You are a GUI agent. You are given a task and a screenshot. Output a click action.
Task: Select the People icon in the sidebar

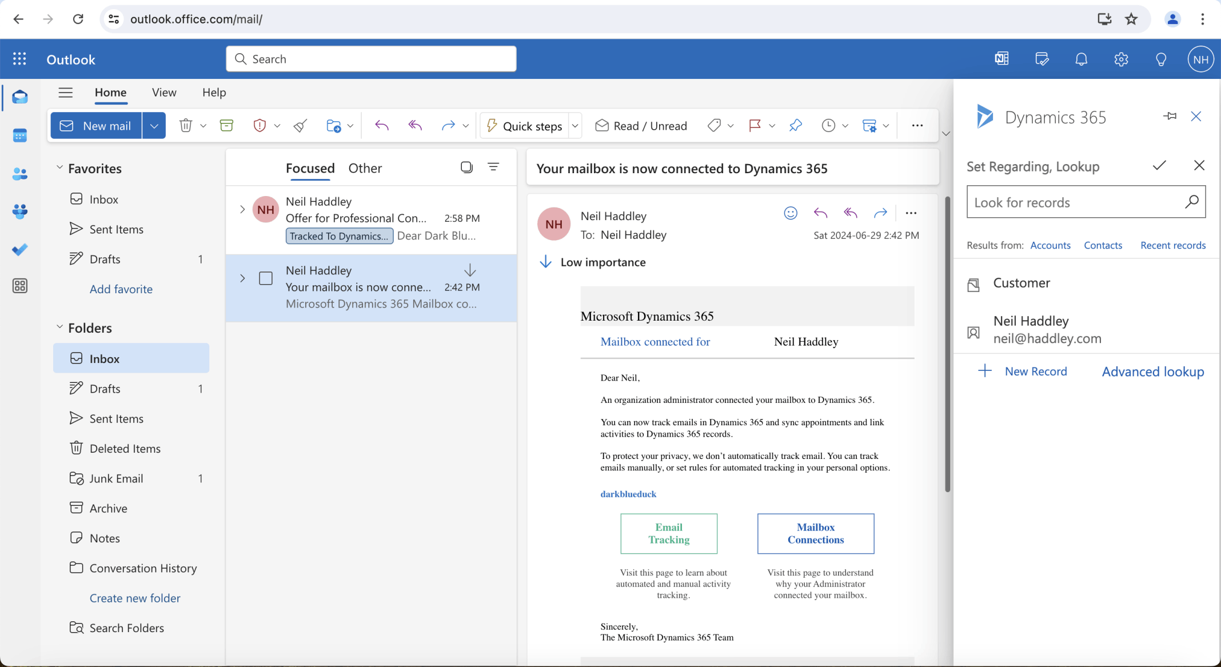(x=20, y=174)
